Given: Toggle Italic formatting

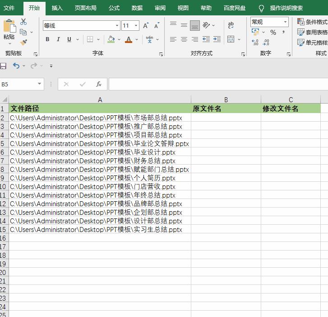Looking at the screenshot, I should pos(58,39).
